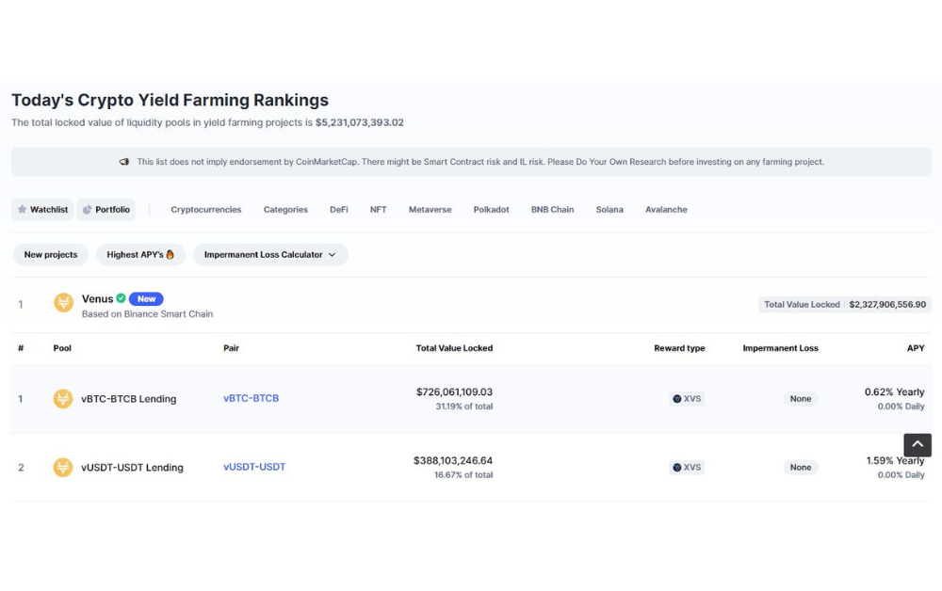Click the vUSDT-USDT Lending pool logo
The image size is (942, 591).
63,467
